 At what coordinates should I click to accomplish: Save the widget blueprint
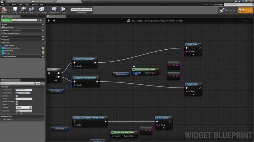click(x=15, y=10)
